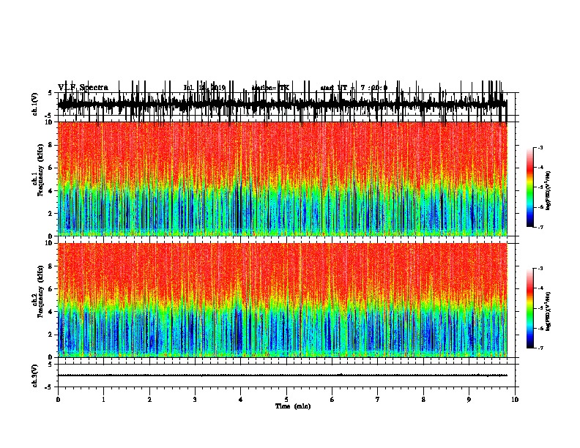The height and width of the screenshot is (448, 580).
Task: Click time axis tick label '3'
Action: (x=195, y=400)
